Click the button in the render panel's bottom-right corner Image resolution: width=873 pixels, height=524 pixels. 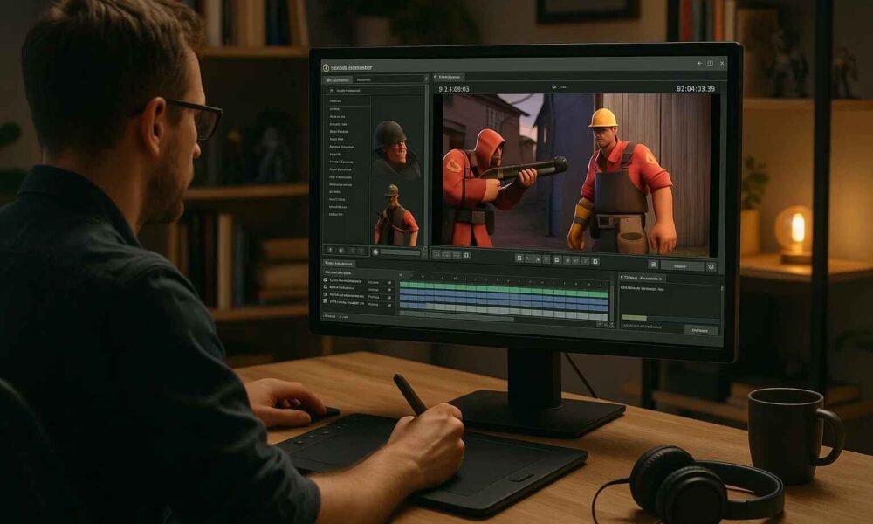pyautogui.click(x=700, y=330)
